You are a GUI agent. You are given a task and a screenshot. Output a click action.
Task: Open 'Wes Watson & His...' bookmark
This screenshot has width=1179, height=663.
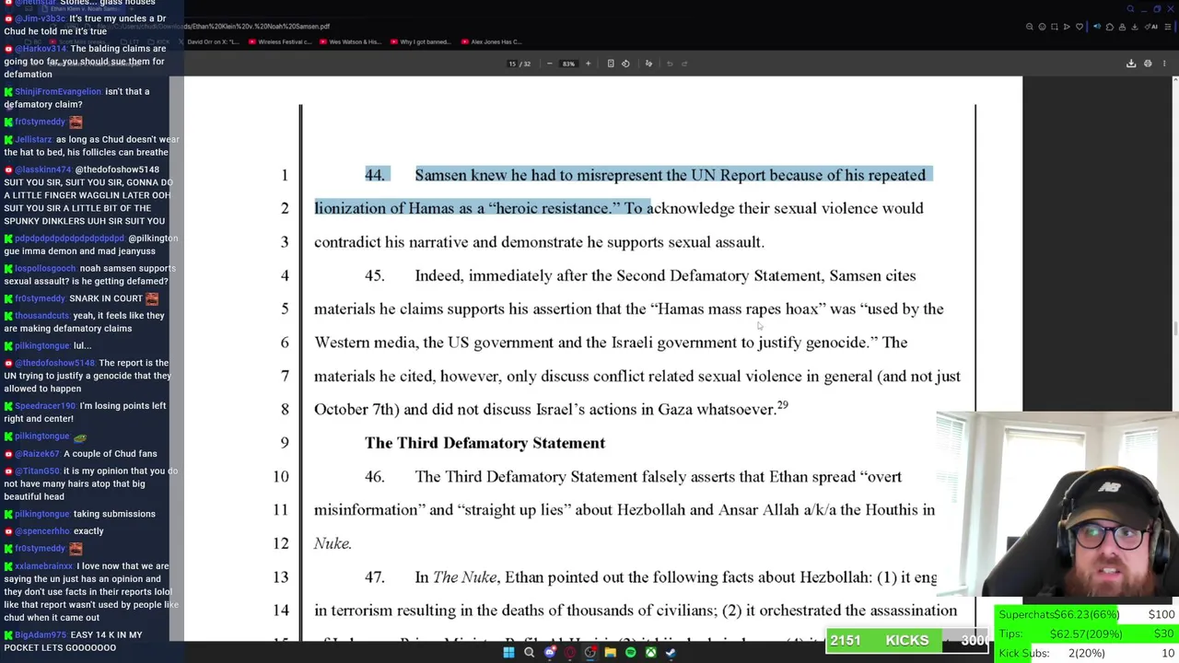click(x=350, y=41)
